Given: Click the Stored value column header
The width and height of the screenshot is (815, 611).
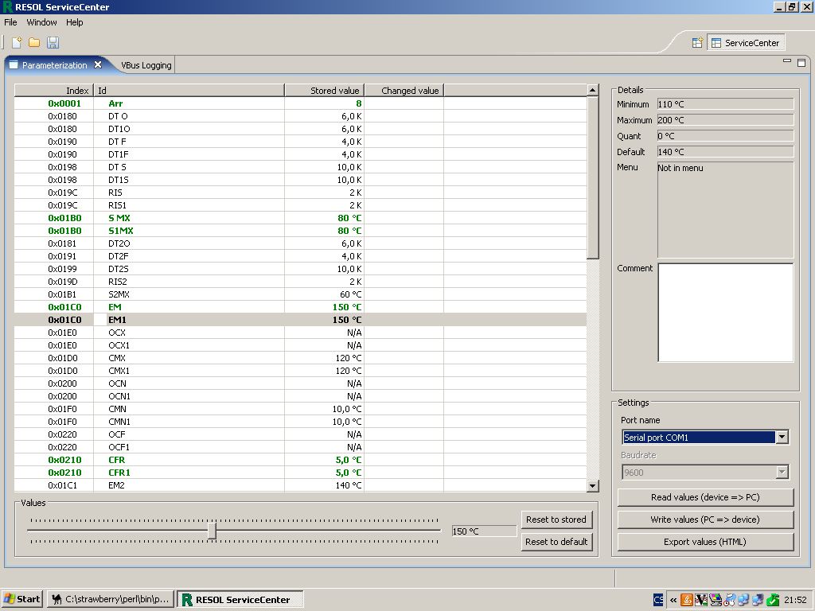Looking at the screenshot, I should [325, 91].
